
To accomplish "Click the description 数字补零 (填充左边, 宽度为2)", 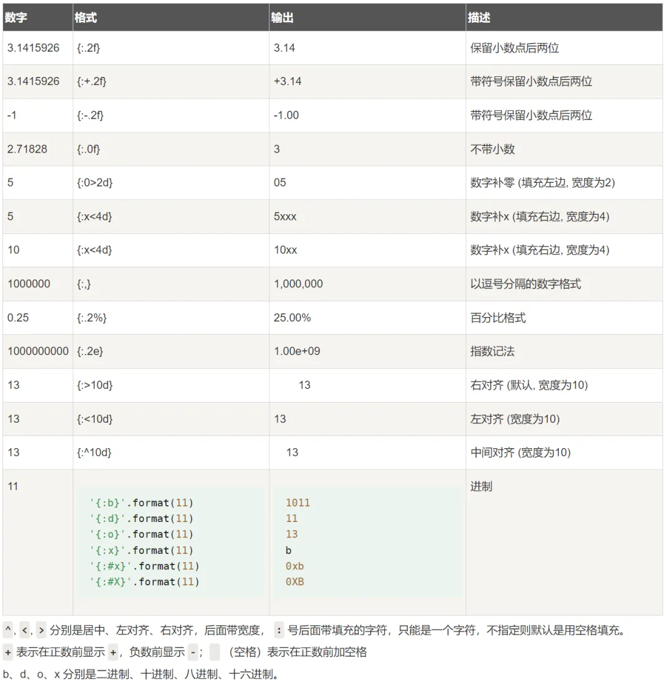I will tap(542, 183).
